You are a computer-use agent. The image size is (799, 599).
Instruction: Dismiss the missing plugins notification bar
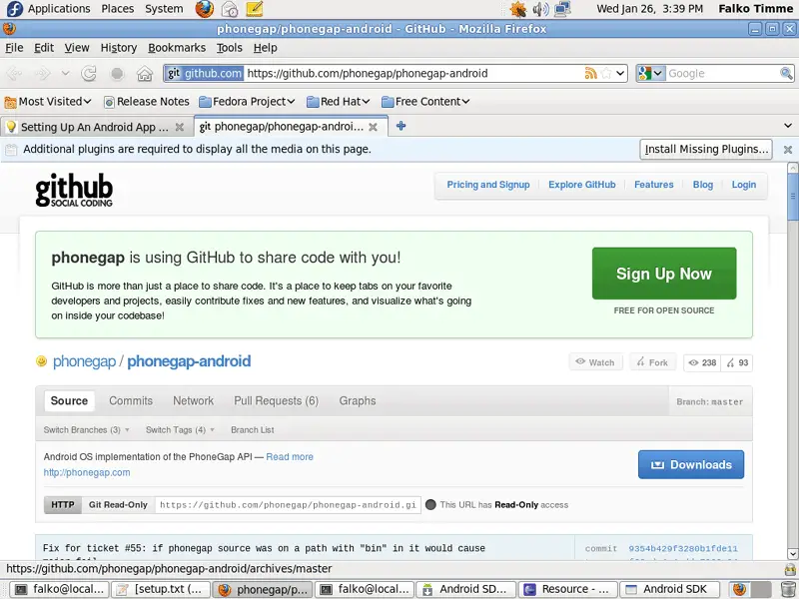point(788,149)
